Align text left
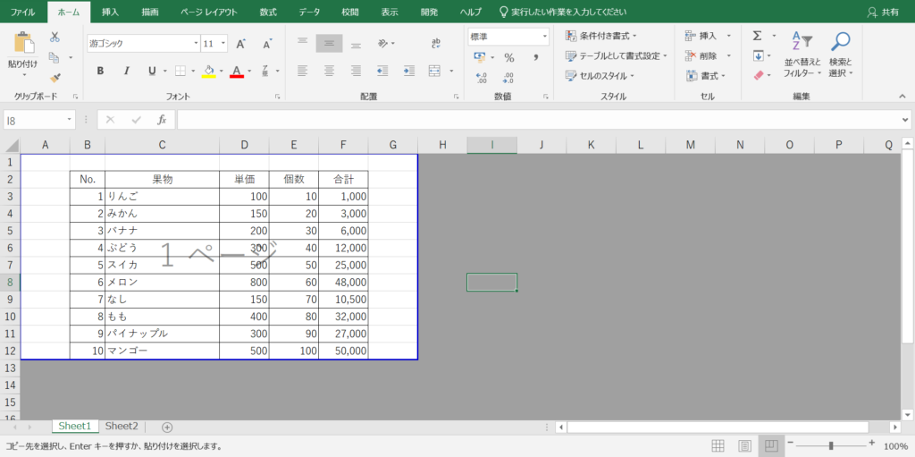The image size is (915, 457). point(302,71)
